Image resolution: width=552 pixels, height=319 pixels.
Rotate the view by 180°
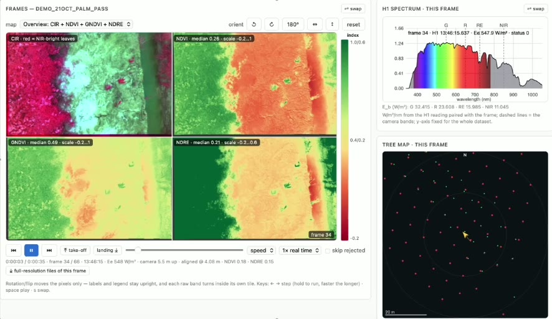pos(293,24)
